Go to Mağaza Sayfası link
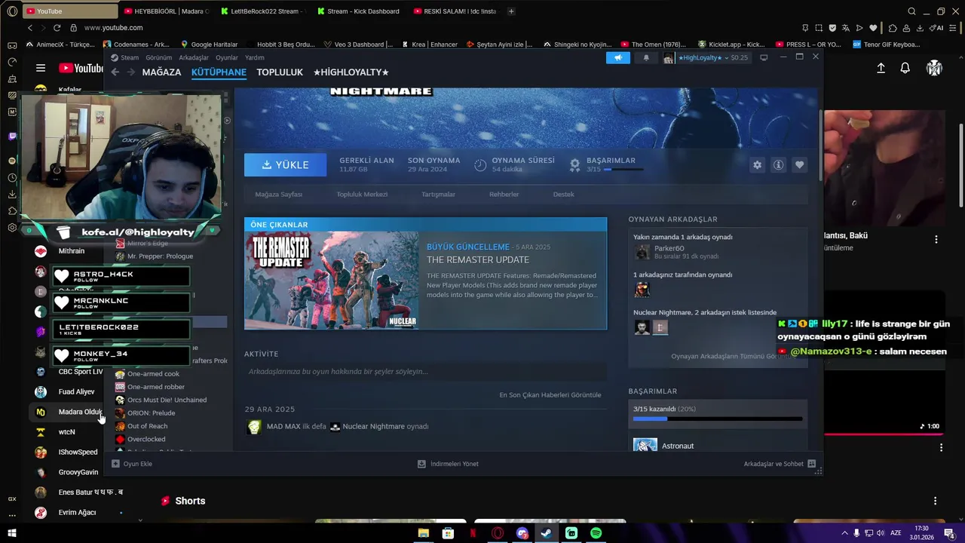 [x=278, y=195]
